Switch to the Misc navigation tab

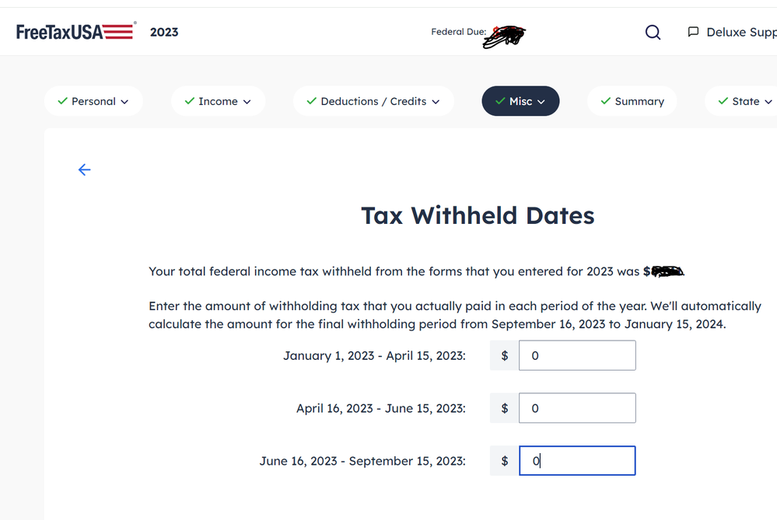520,101
